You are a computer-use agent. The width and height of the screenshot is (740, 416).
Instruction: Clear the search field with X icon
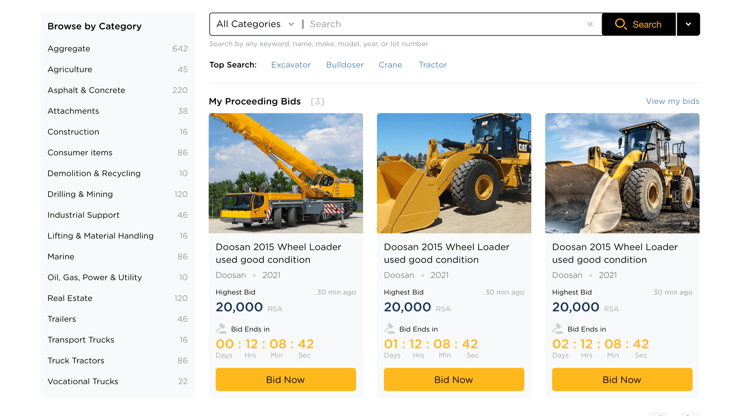point(590,24)
